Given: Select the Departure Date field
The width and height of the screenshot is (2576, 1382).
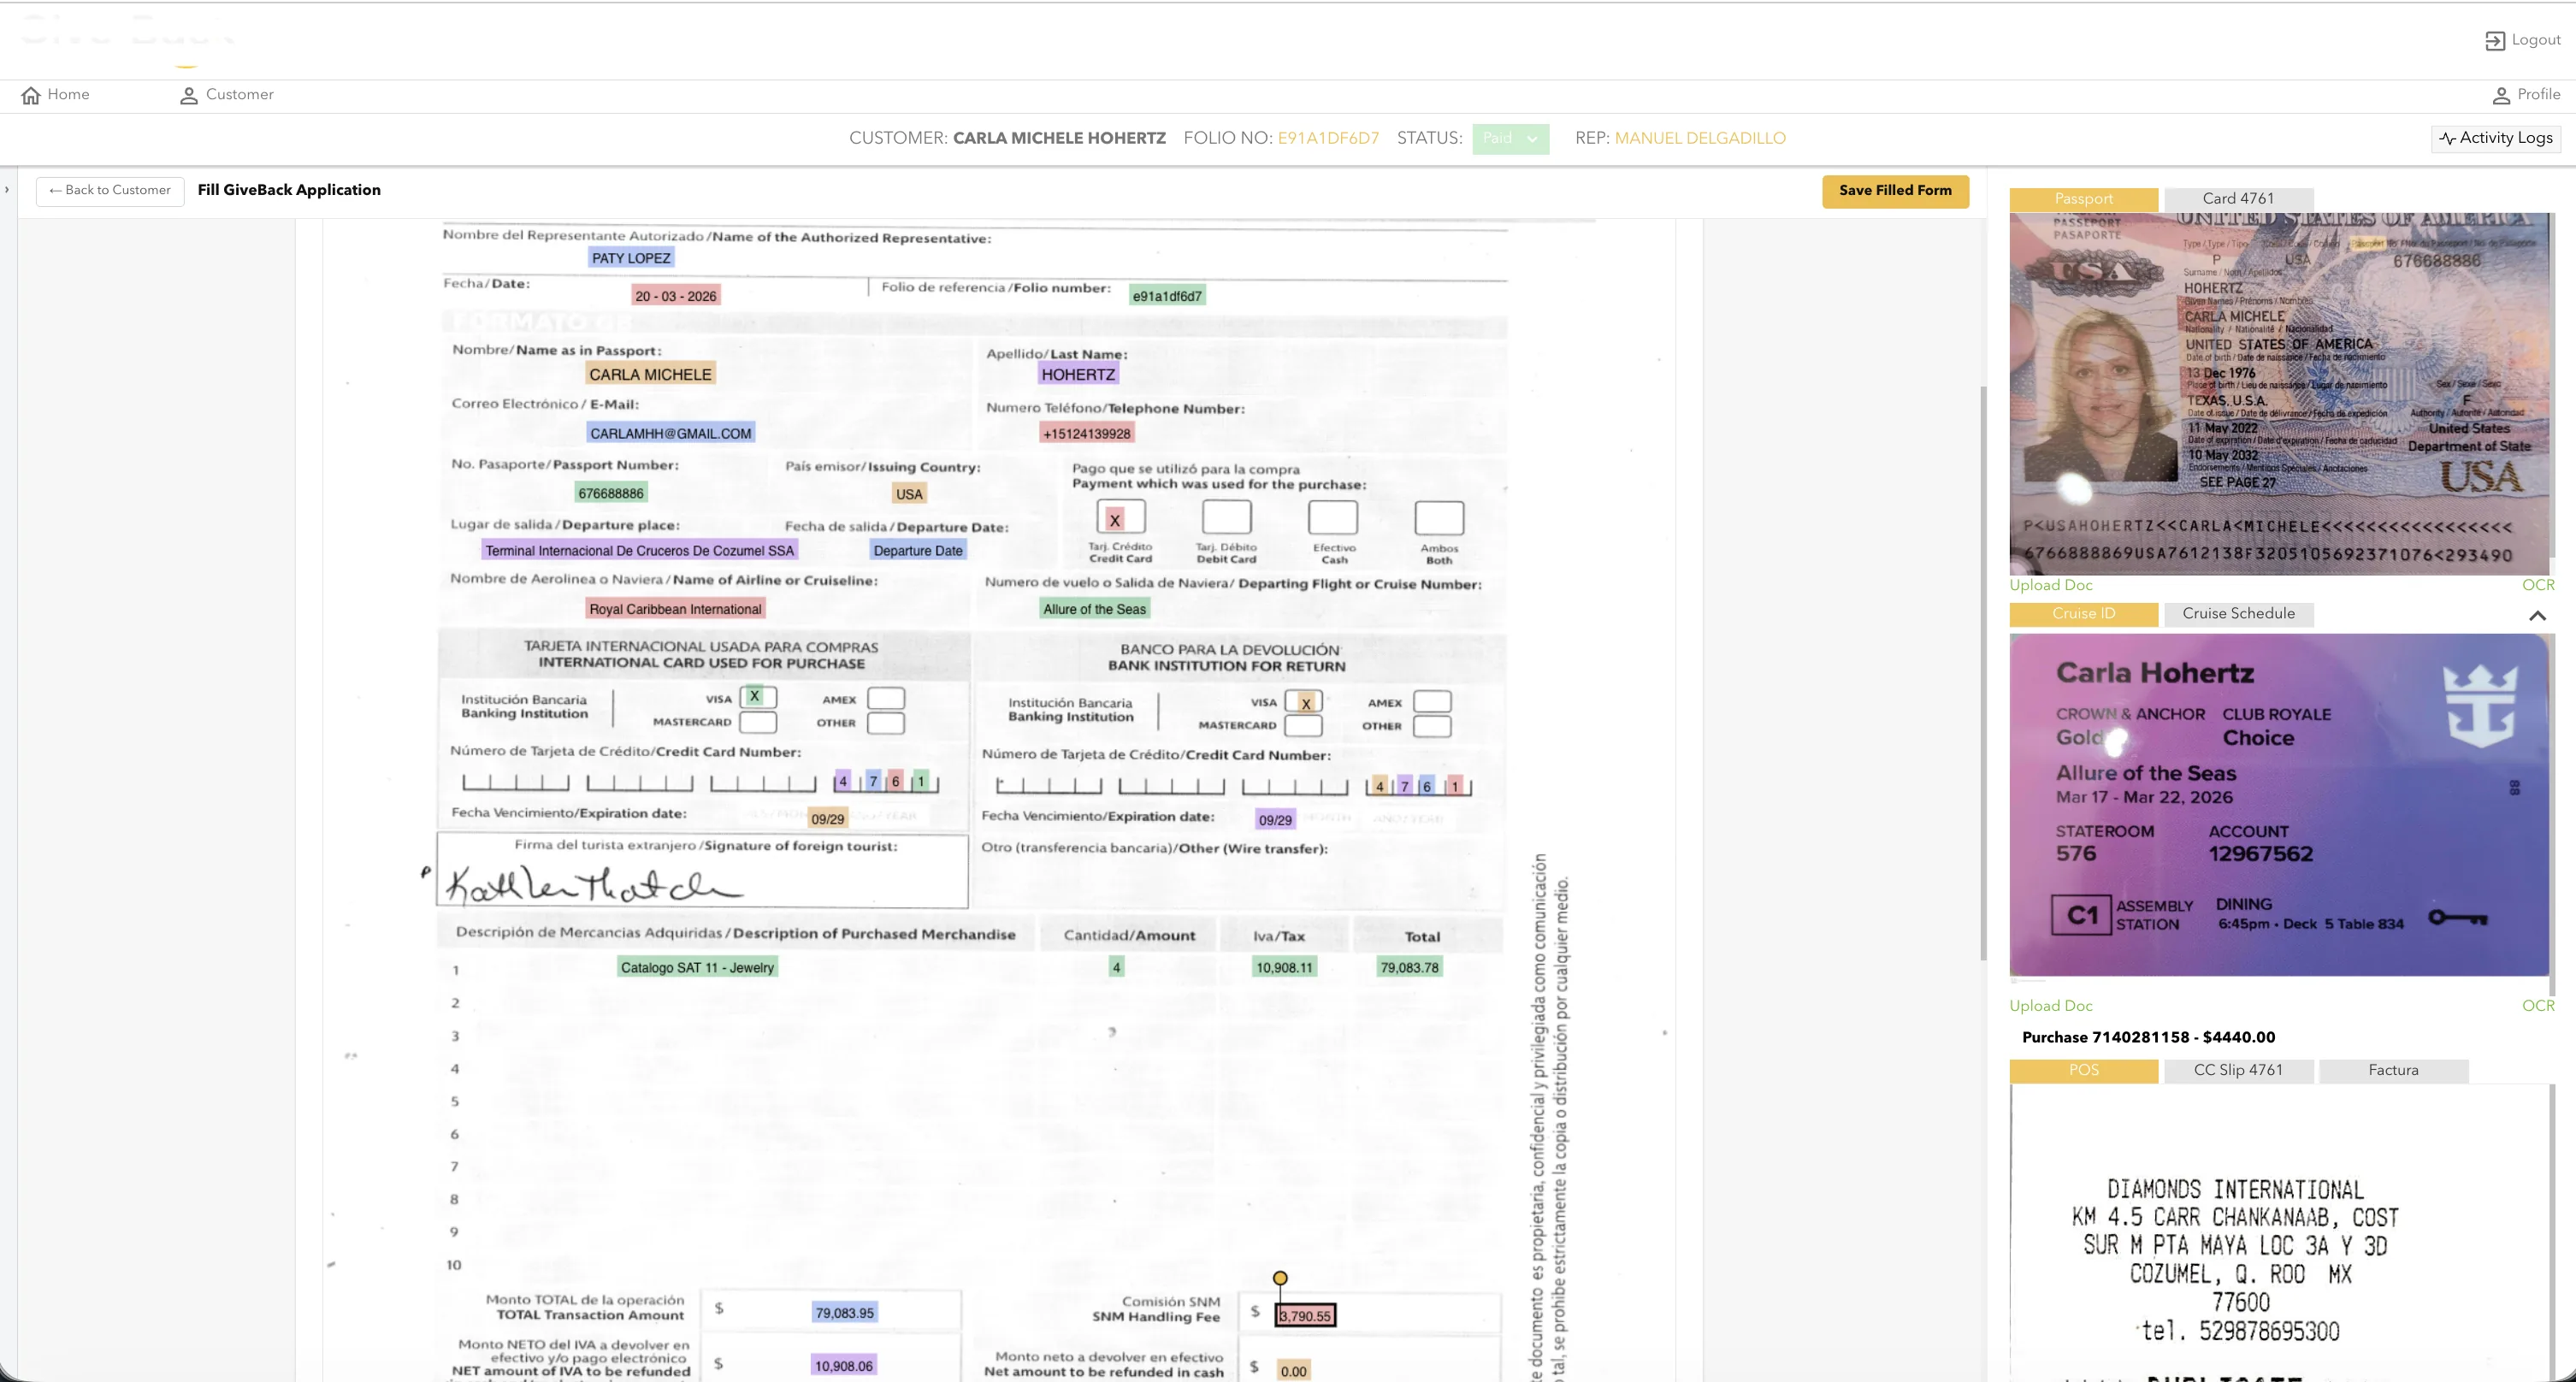Looking at the screenshot, I should tap(918, 551).
